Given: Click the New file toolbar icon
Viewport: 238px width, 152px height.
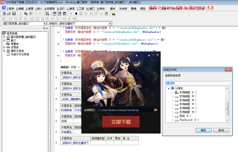Looking at the screenshot, I should (4, 14).
